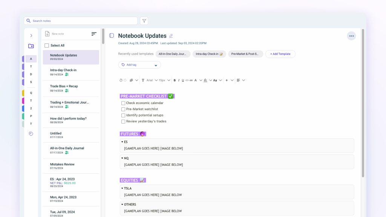Open the three-dot more options menu
The height and width of the screenshot is (217, 386).
tap(351, 36)
